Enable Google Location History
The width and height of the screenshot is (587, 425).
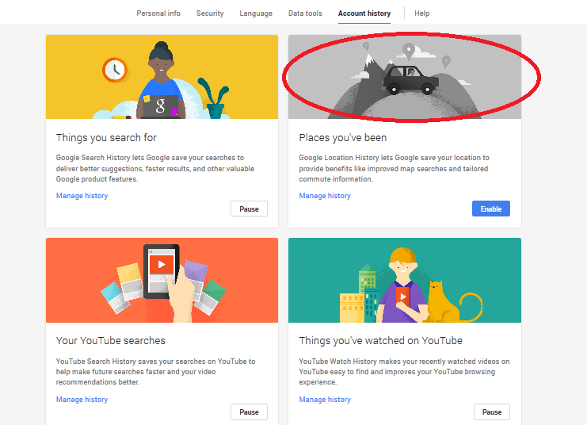tap(491, 209)
